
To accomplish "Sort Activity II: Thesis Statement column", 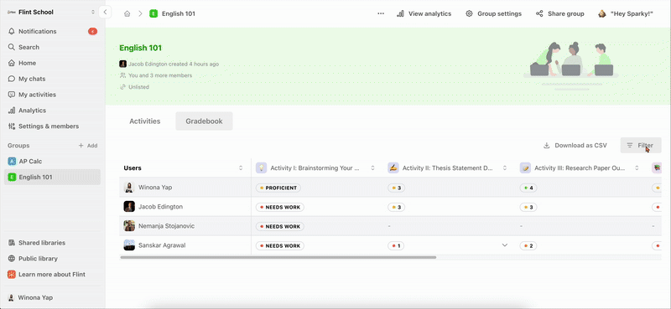I will [x=505, y=168].
